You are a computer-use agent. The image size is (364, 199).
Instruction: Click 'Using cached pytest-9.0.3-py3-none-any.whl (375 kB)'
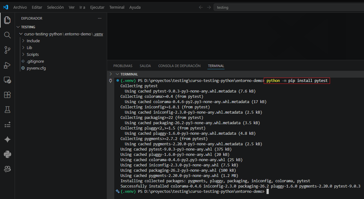(176, 149)
